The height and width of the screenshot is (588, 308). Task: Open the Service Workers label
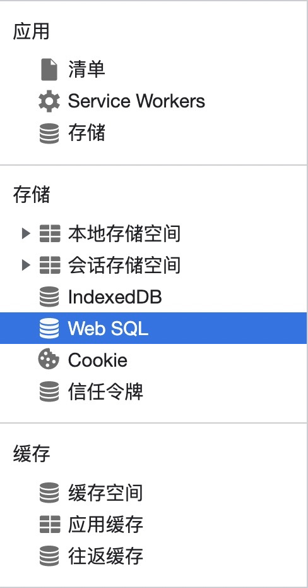[136, 101]
